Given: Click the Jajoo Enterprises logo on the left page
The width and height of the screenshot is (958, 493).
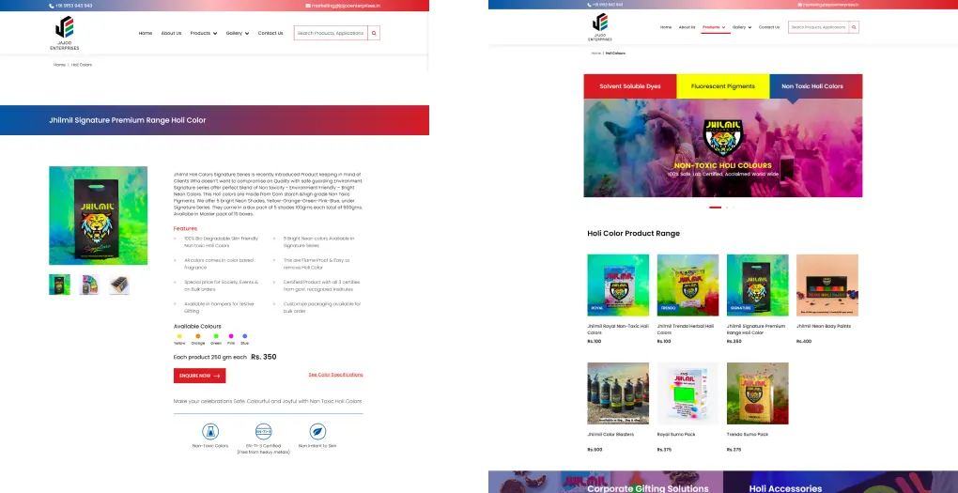Looking at the screenshot, I should 64,33.
